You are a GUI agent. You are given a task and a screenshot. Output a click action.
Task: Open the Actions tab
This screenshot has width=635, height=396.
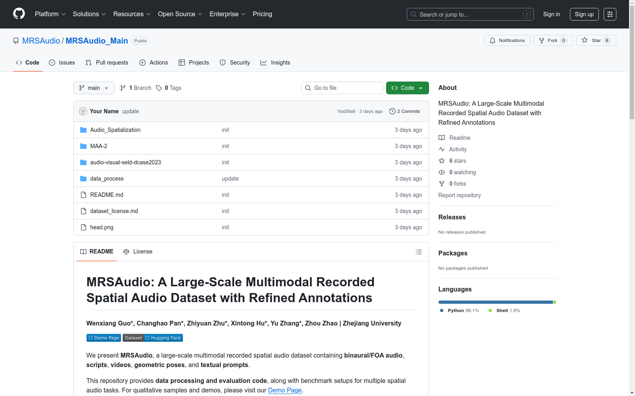[x=154, y=63]
